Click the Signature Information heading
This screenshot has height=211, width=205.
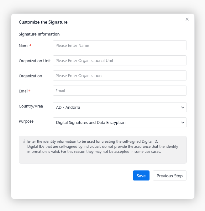39,34
